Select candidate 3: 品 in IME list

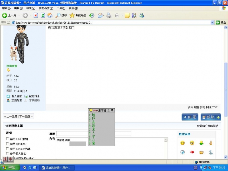coord(92,122)
